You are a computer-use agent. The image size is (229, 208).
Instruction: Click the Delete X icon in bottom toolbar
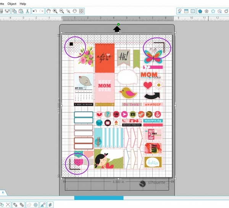point(8,205)
